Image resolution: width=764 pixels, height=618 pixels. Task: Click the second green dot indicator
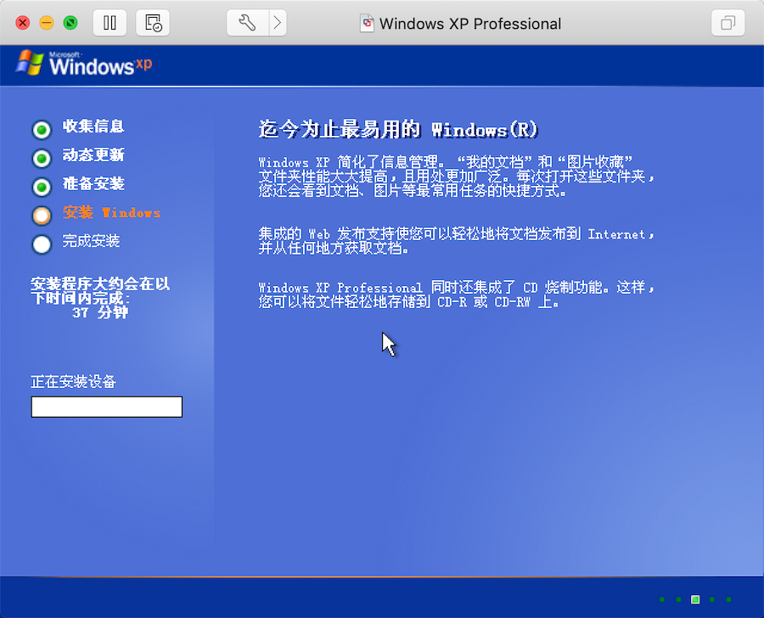(x=678, y=598)
